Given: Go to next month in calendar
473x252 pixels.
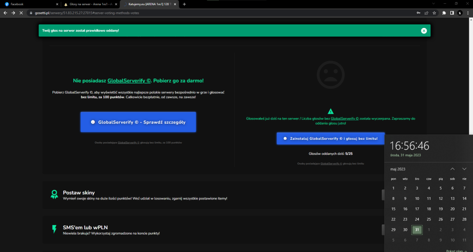Looking at the screenshot, I should point(464,169).
